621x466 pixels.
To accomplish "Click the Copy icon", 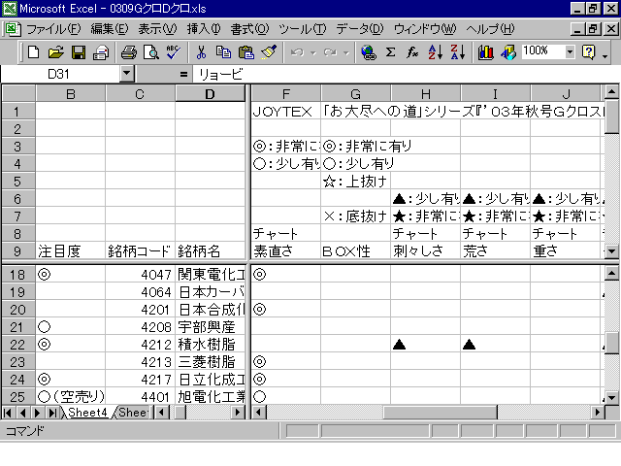I will (223, 52).
